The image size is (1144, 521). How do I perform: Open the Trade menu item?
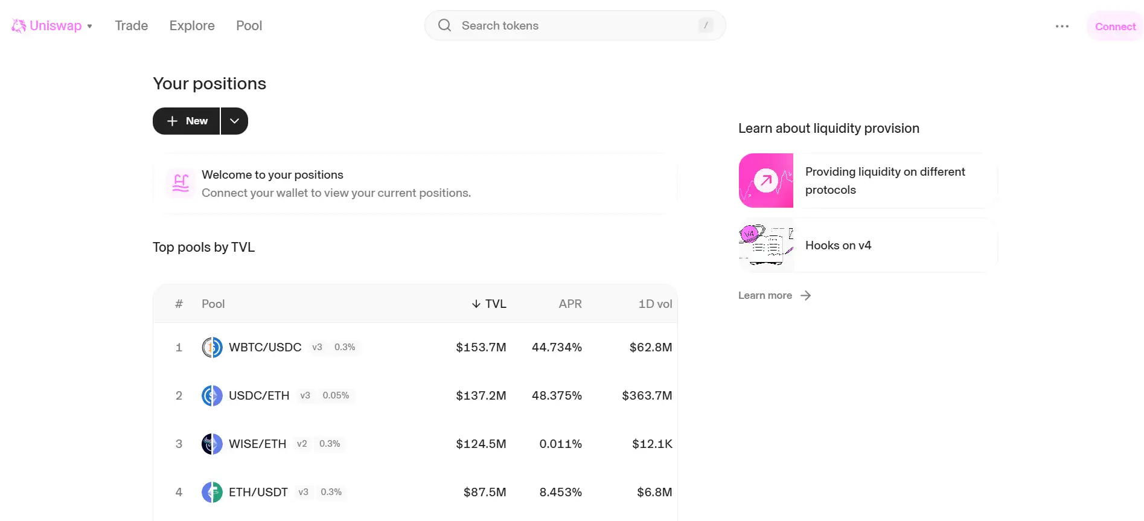point(131,26)
